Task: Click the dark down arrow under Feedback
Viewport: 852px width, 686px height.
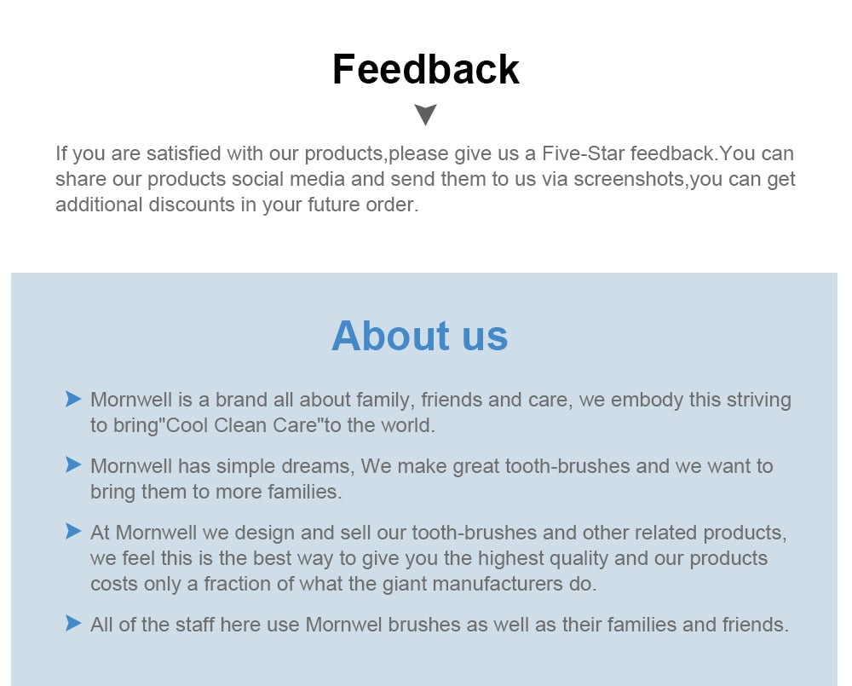Action: click(425, 114)
